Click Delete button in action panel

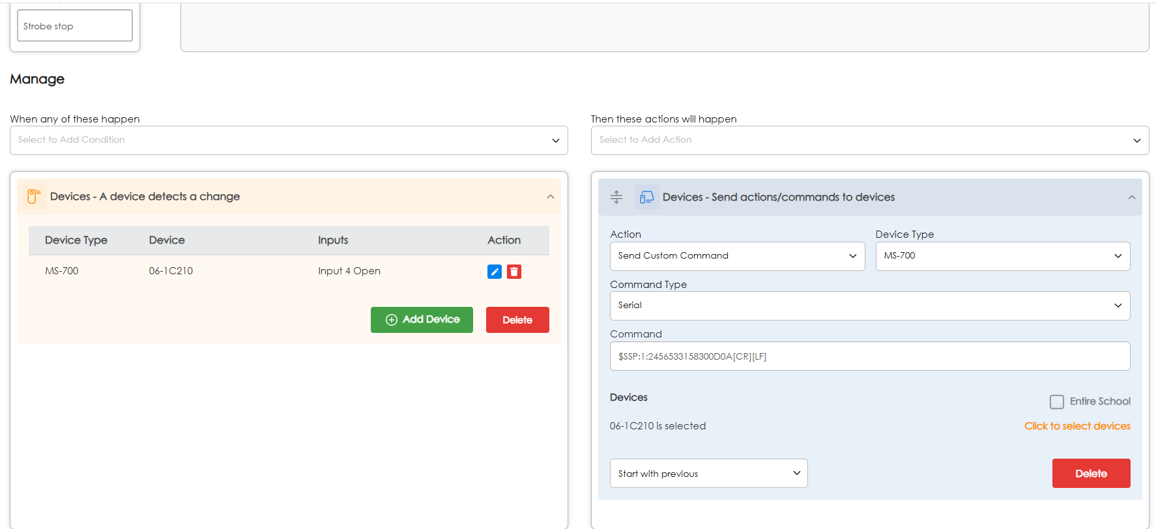click(x=1091, y=474)
